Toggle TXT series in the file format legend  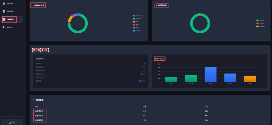pyautogui.click(x=136, y=22)
